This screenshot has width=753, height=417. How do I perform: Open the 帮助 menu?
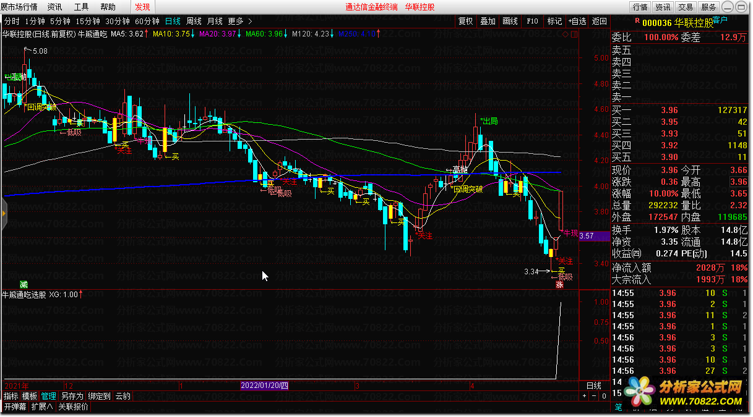point(108,7)
